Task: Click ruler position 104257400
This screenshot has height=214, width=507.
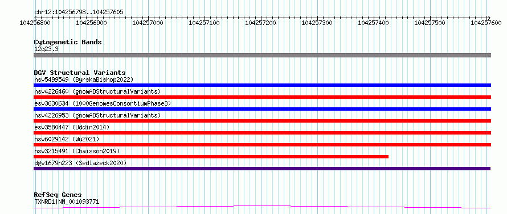Action: [x=374, y=23]
